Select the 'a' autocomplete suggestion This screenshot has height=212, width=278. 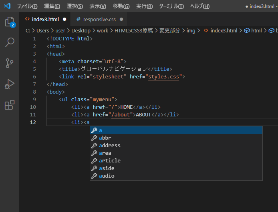pyautogui.click(x=176, y=130)
